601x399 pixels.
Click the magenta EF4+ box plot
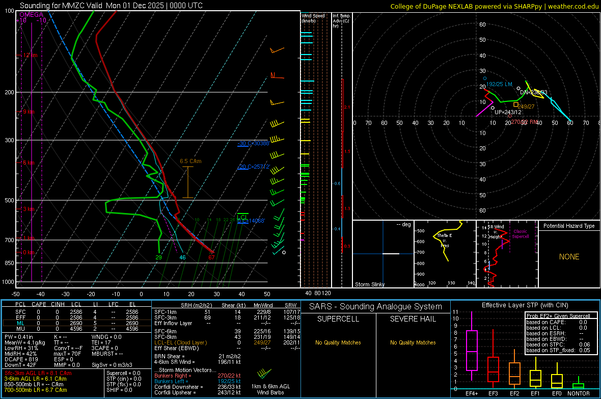tap(472, 346)
